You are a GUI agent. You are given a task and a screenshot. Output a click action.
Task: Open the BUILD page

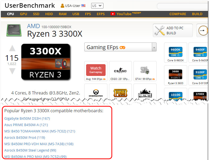point(197,14)
